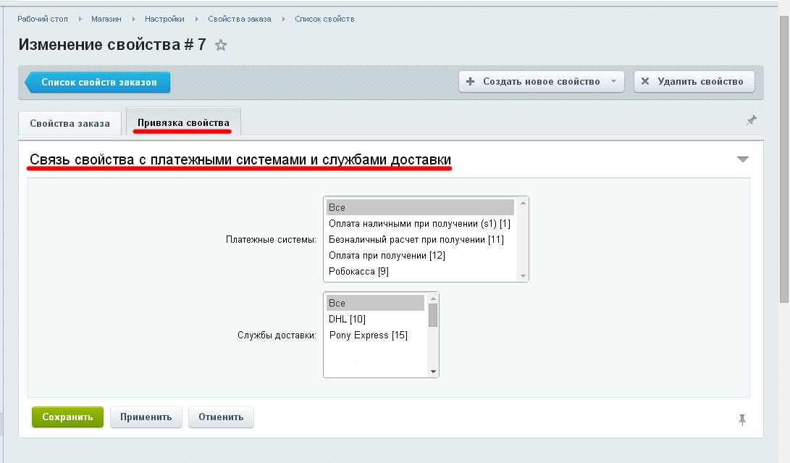Open Список свойств breadcrumb link

pos(324,19)
